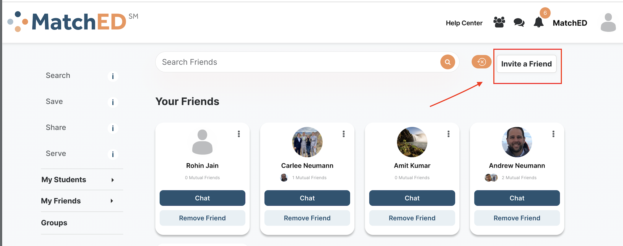Open the notifications bell icon
The height and width of the screenshot is (246, 623).
click(x=539, y=22)
